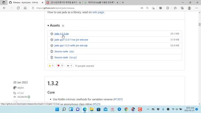Viewport: 201px width, 113px height.
Task: Open collections panel
Action: (x=182, y=8)
